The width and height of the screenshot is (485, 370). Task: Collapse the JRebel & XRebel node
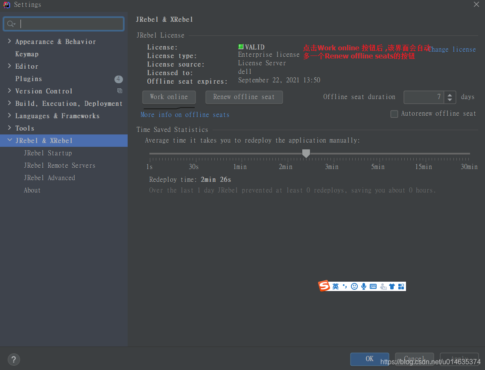click(9, 140)
